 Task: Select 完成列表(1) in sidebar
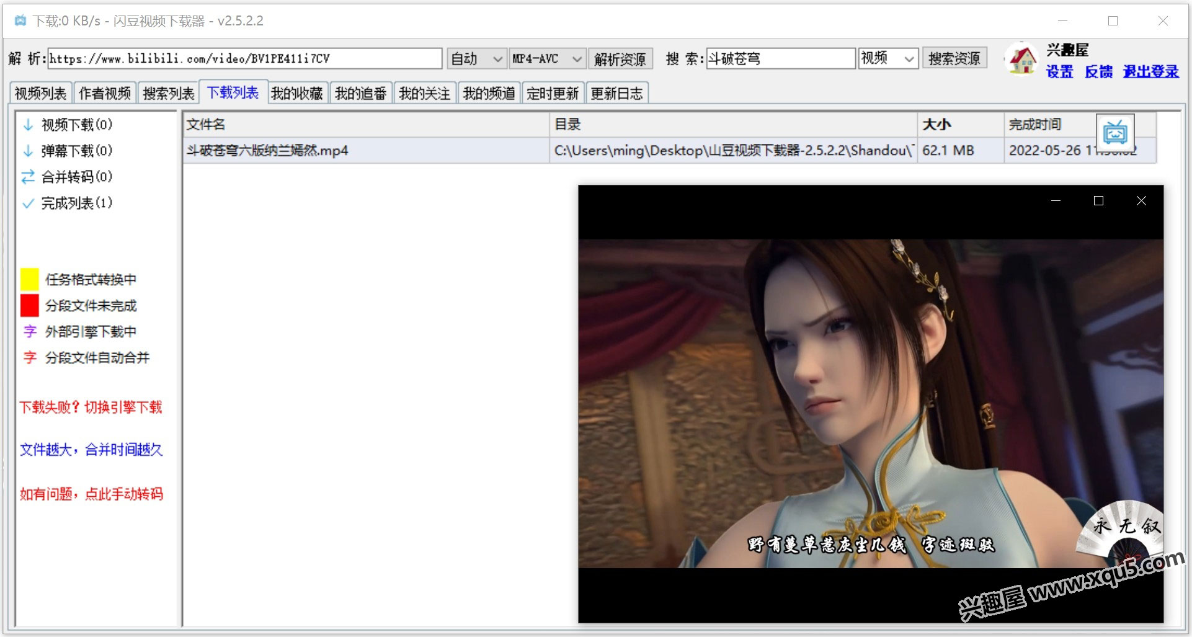77,203
